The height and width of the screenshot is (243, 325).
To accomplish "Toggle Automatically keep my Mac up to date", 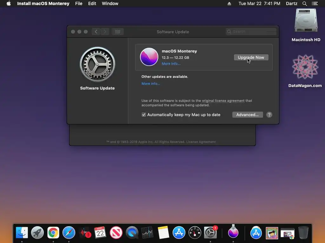I will click(144, 115).
